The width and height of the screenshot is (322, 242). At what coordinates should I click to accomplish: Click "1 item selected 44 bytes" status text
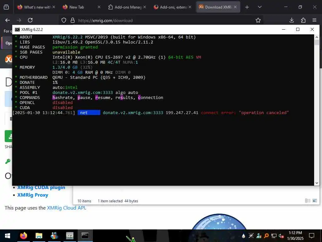[118, 201]
